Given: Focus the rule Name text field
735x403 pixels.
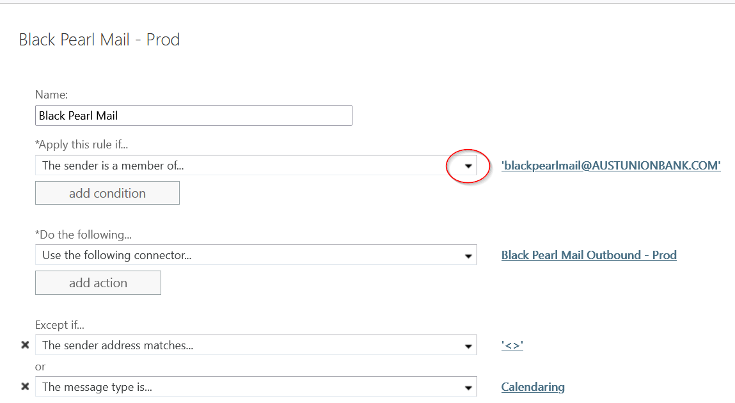Looking at the screenshot, I should pos(193,116).
